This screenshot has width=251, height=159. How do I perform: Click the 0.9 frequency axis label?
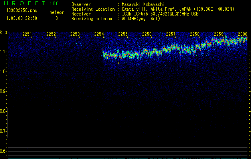[4, 91]
